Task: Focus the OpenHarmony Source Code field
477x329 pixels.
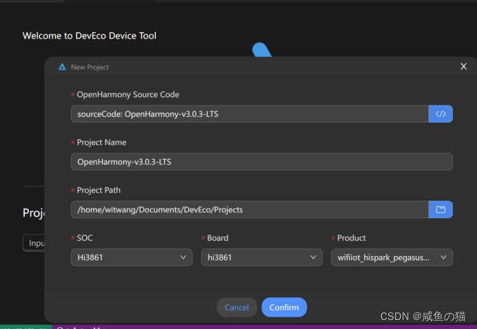Action: [250, 114]
